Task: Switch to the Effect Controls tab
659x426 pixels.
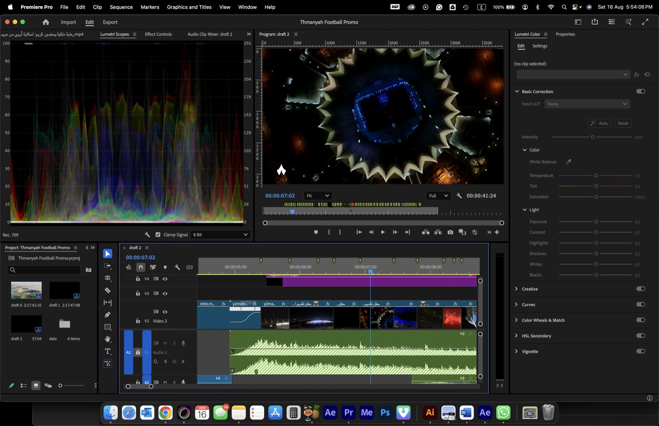Action: (x=158, y=34)
